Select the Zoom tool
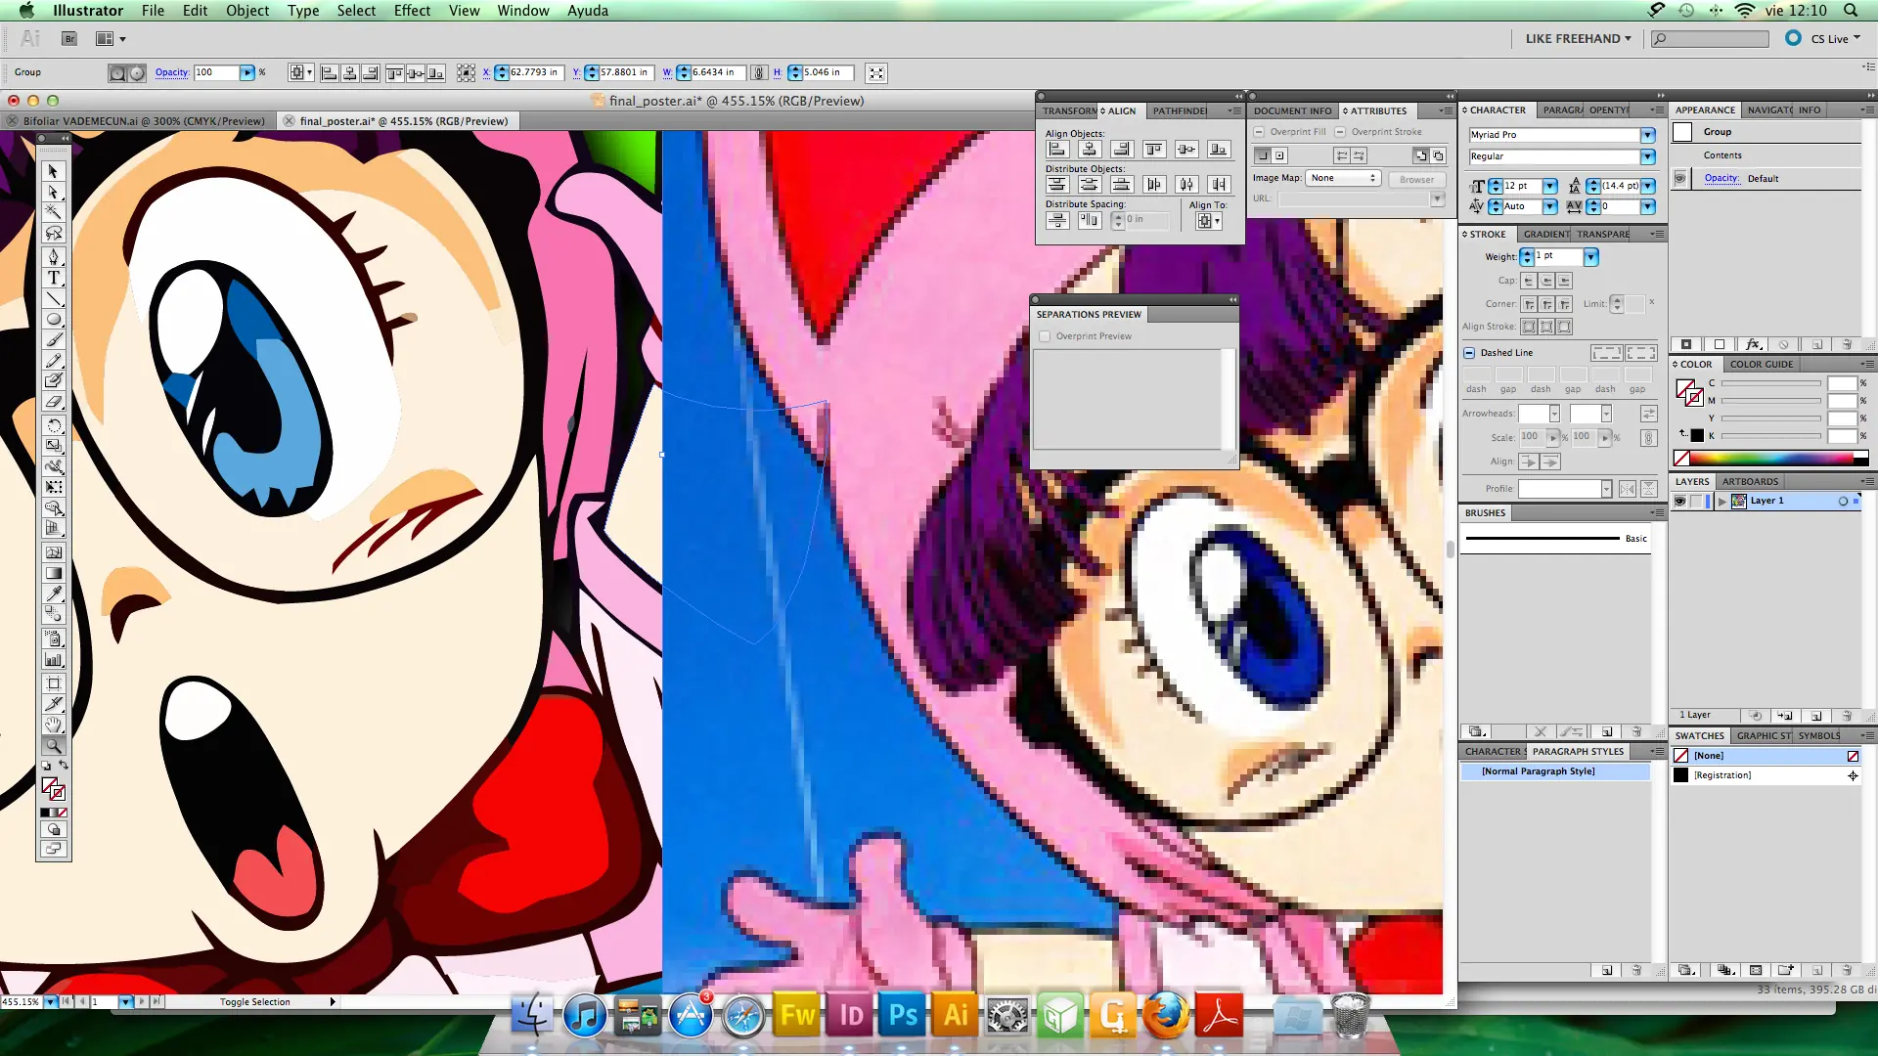The width and height of the screenshot is (1878, 1056). [x=54, y=746]
